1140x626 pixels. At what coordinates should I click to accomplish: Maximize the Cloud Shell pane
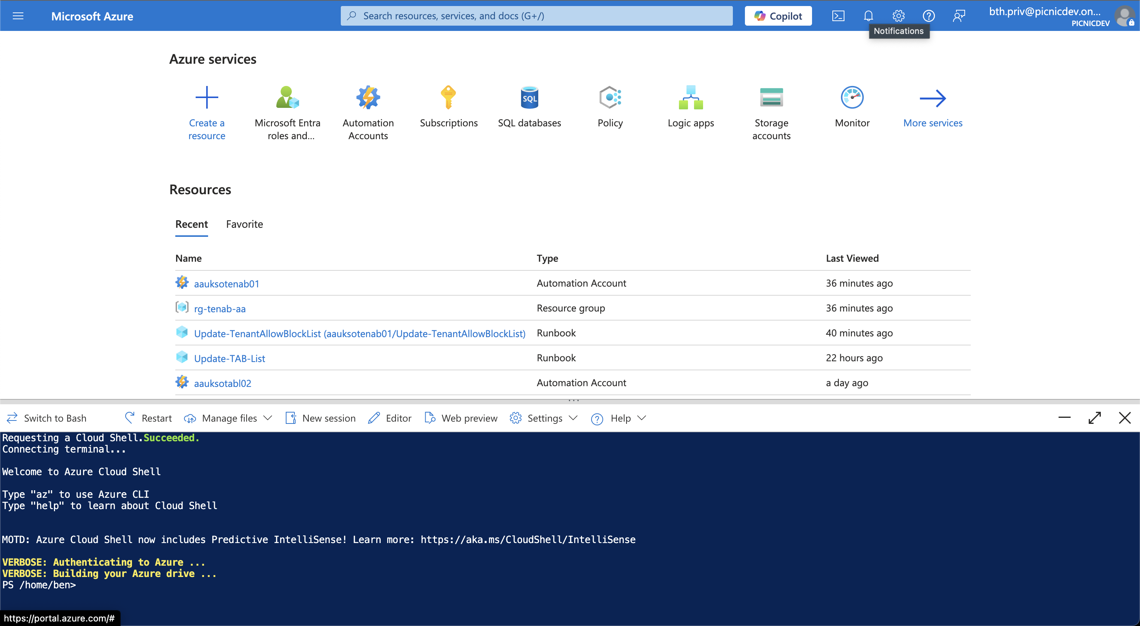pyautogui.click(x=1094, y=417)
